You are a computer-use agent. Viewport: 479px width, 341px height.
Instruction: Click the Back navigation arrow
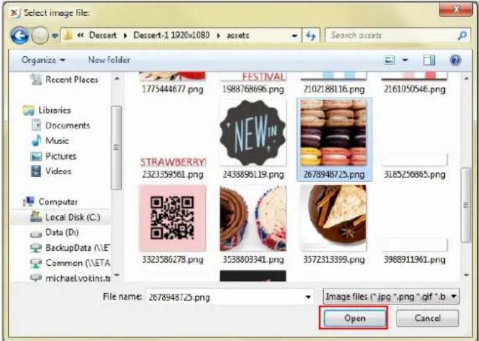(20, 36)
